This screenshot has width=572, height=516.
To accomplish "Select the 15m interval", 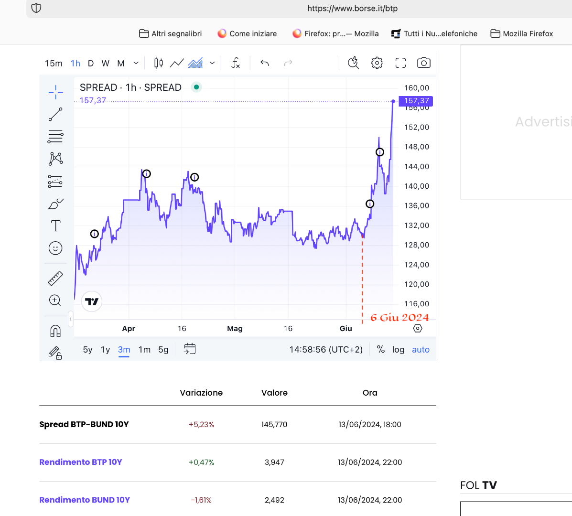I will [54, 63].
